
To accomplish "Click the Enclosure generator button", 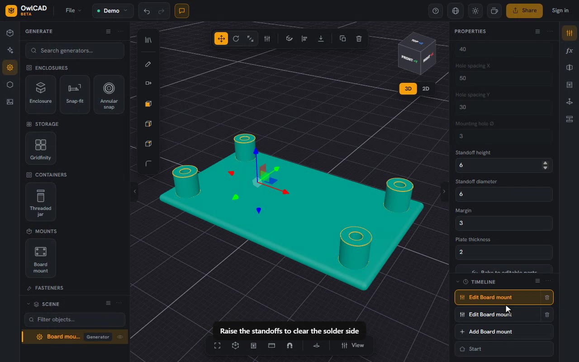I will pyautogui.click(x=41, y=95).
